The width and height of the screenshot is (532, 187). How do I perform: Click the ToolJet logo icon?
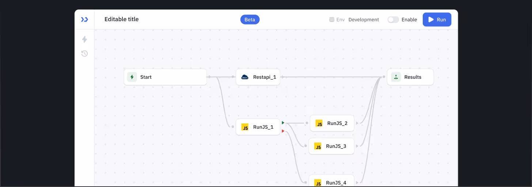(84, 19)
